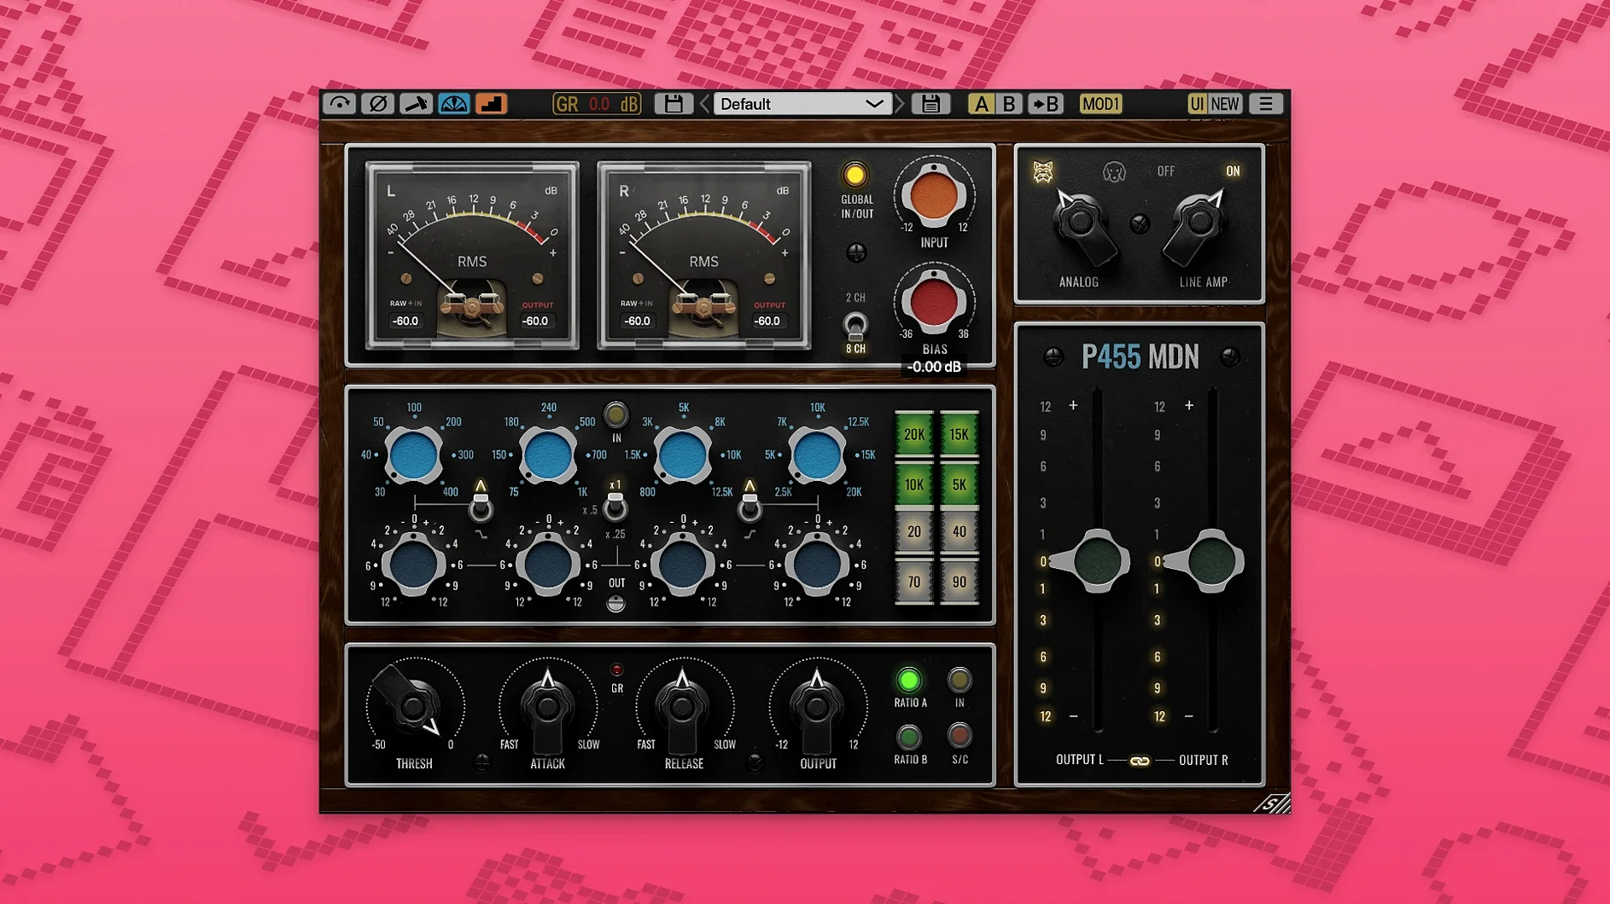
Task: Click the orange INPUT knob
Action: click(x=934, y=196)
